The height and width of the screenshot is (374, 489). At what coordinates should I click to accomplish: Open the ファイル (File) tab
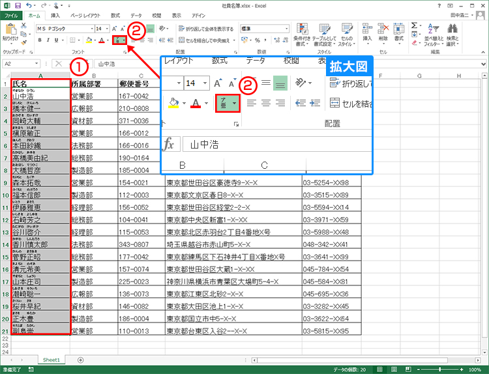click(x=12, y=14)
